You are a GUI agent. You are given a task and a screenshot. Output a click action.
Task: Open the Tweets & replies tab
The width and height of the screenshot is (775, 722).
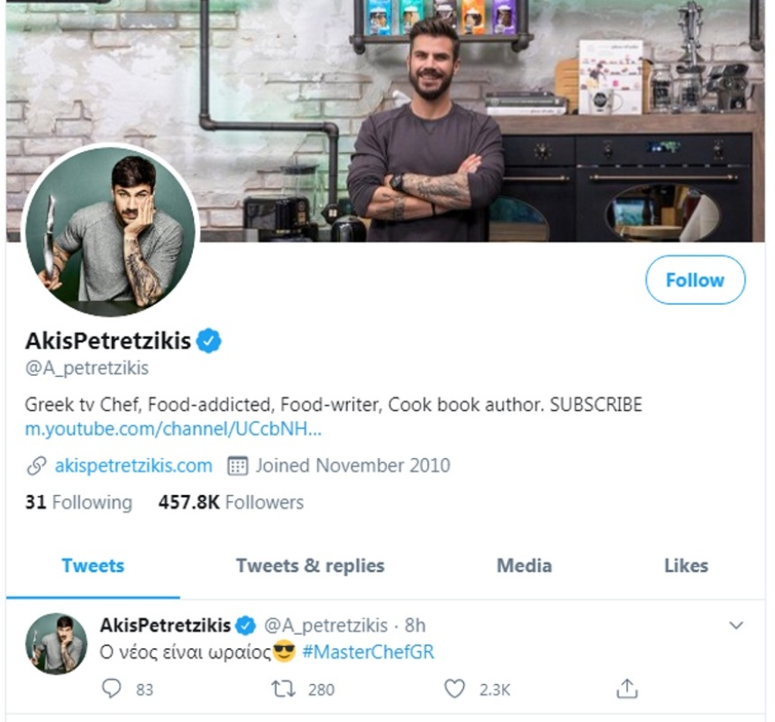[x=310, y=566]
